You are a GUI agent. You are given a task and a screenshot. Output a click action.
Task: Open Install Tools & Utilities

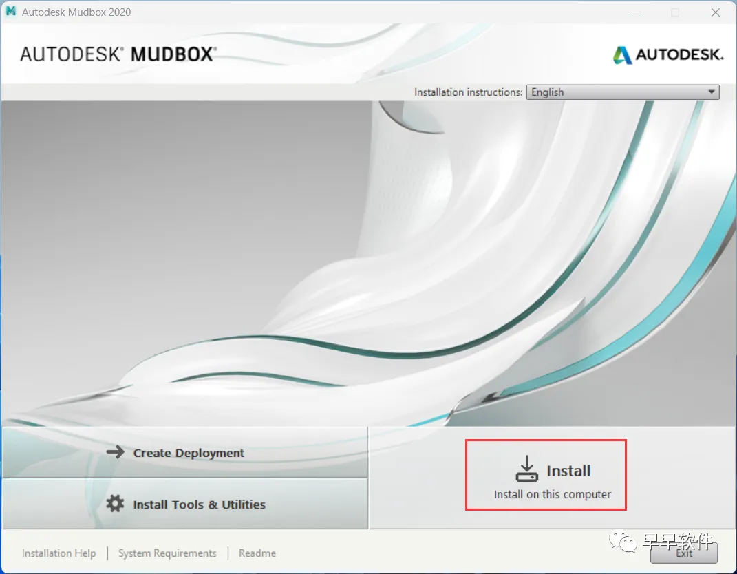coord(184,504)
